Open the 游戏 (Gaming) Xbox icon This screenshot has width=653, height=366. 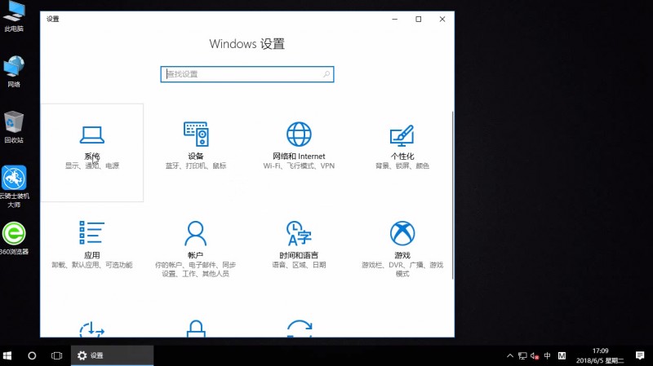click(402, 233)
